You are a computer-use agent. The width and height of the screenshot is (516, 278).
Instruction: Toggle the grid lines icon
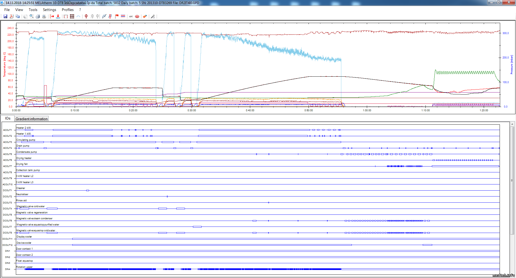[x=72, y=16]
